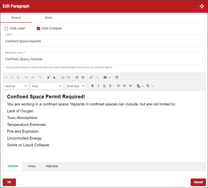Insert a bulleted list
This screenshot has width=208, height=188.
coord(69,78)
